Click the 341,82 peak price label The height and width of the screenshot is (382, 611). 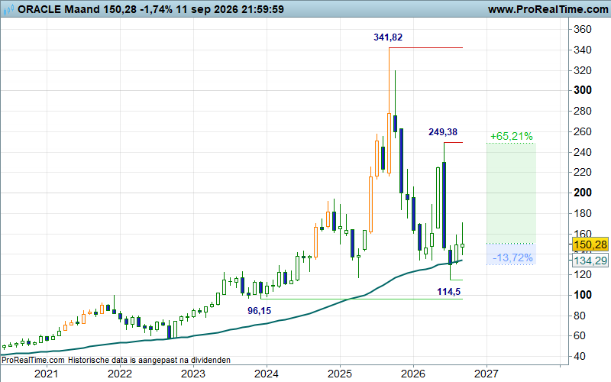point(388,37)
